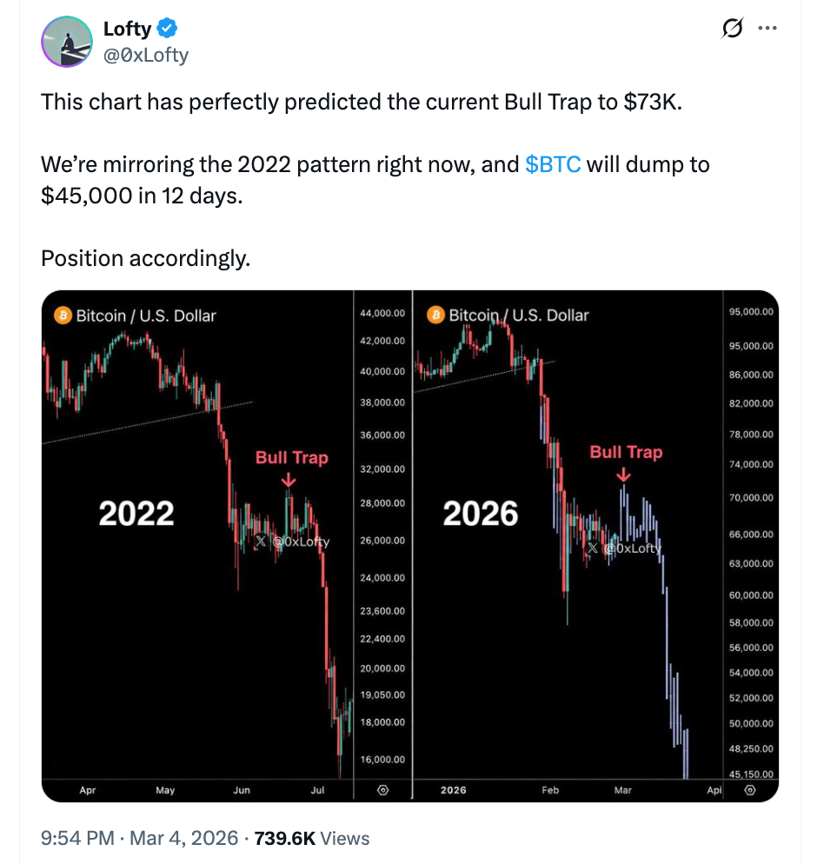Open settings gear on the 2026 chart

click(751, 790)
